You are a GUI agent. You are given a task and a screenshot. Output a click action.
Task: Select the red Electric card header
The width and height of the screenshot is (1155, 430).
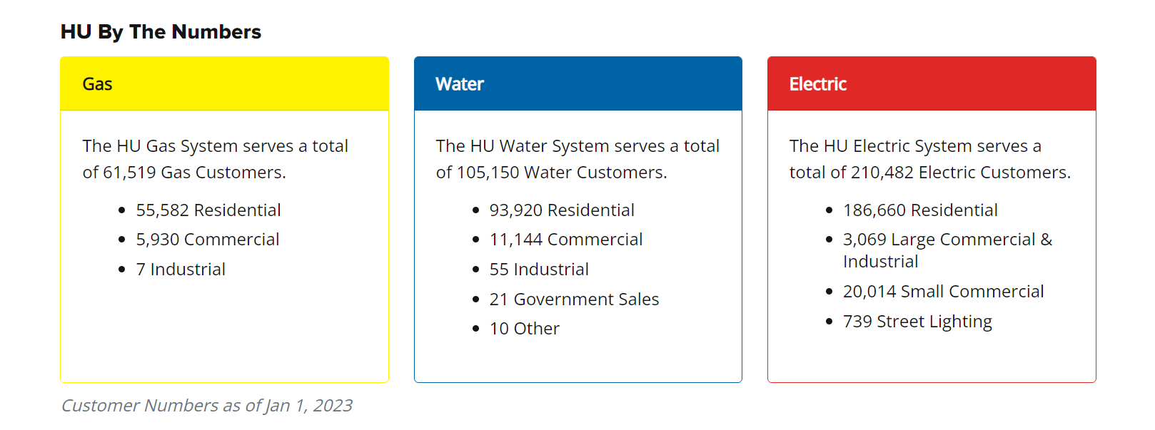[x=931, y=84]
